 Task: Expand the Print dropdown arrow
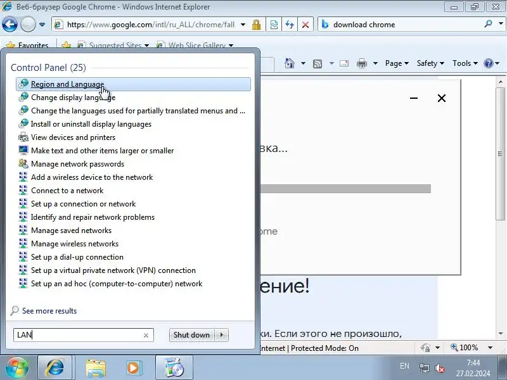(375, 63)
